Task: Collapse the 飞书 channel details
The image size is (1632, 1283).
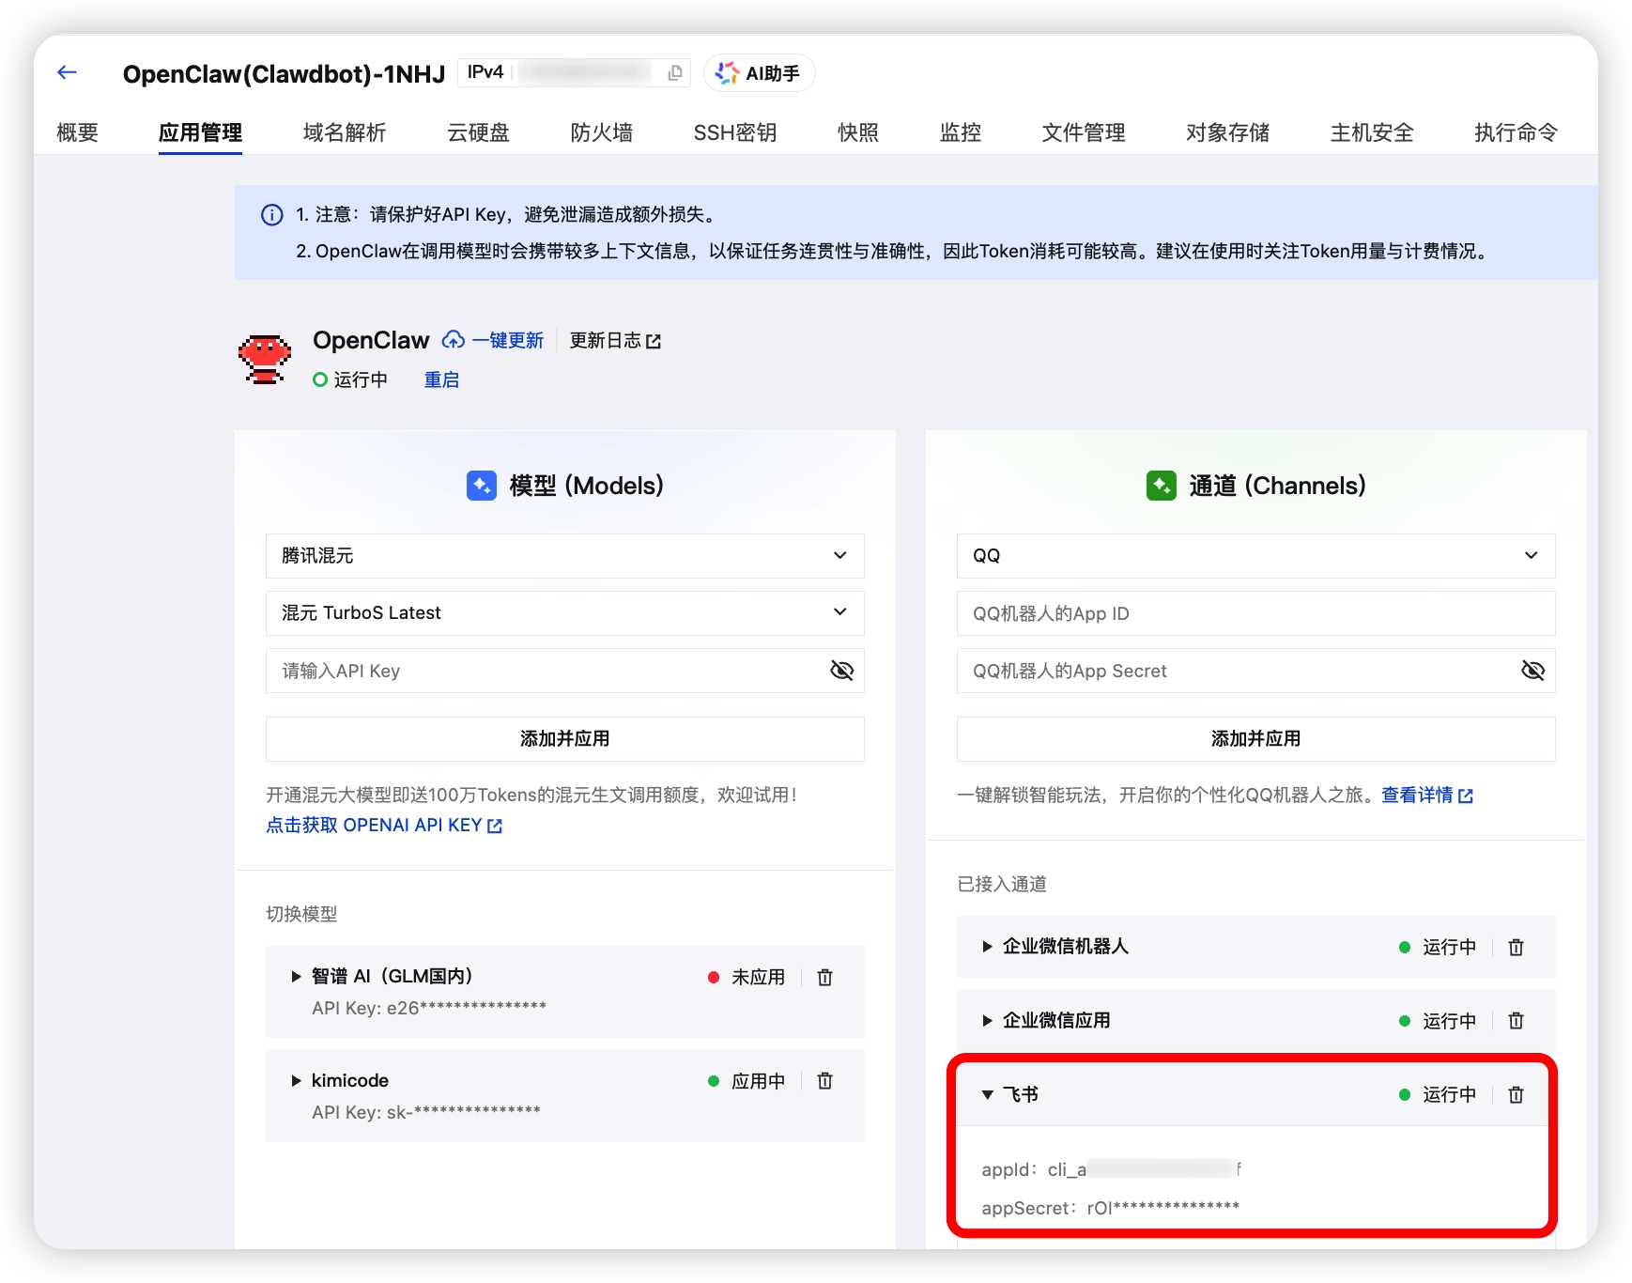Action: [987, 1095]
